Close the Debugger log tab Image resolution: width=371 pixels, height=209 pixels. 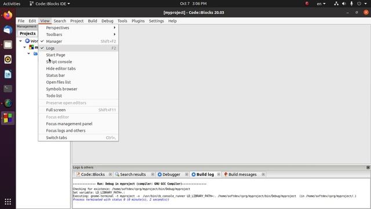tap(187, 174)
